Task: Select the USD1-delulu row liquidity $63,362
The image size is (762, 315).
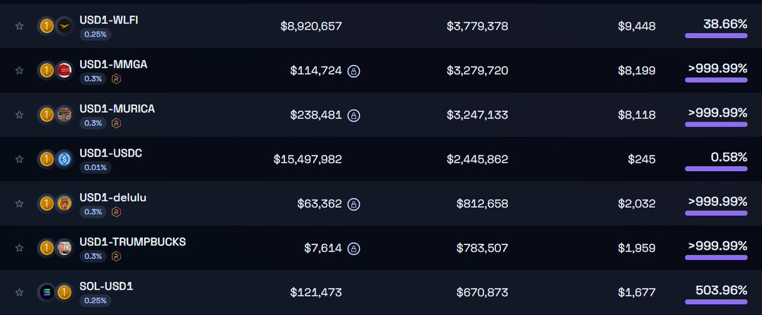Action: (319, 204)
